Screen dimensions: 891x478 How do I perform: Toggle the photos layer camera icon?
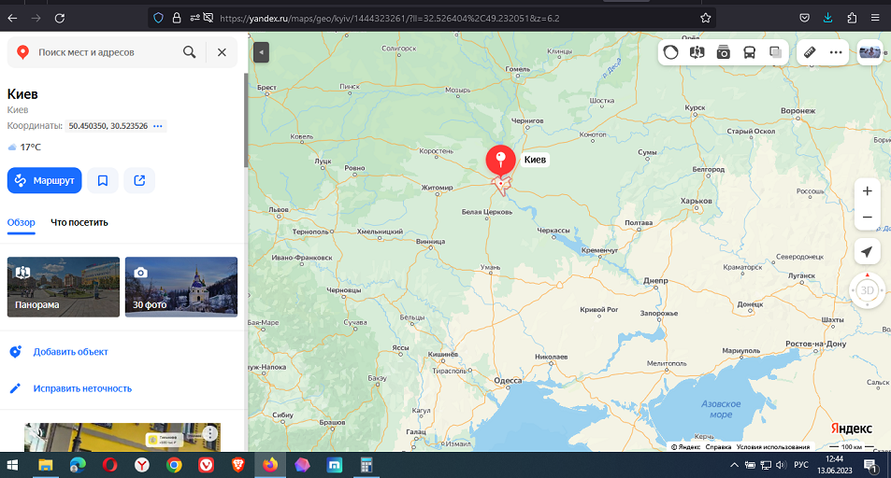723,52
